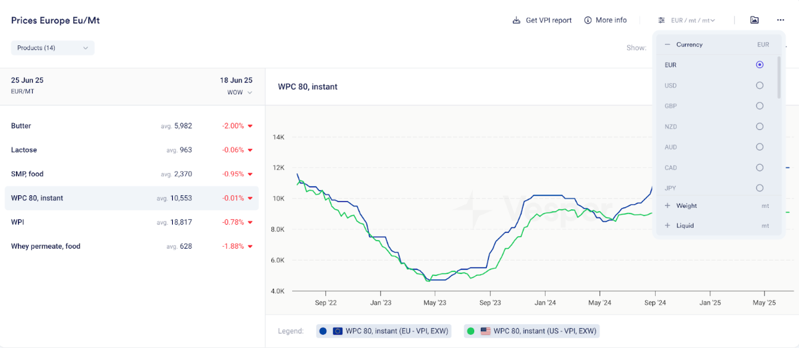This screenshot has width=799, height=348.
Task: Click the download icon beside Get VPI report
Action: (x=516, y=20)
